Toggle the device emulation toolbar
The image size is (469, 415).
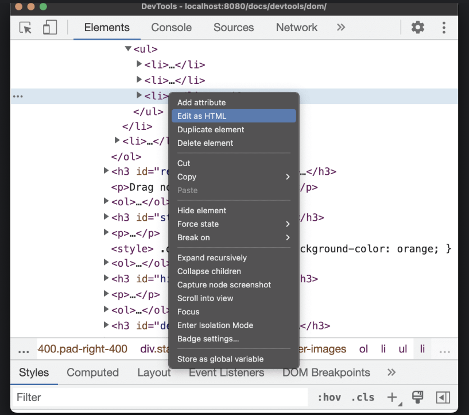point(49,27)
